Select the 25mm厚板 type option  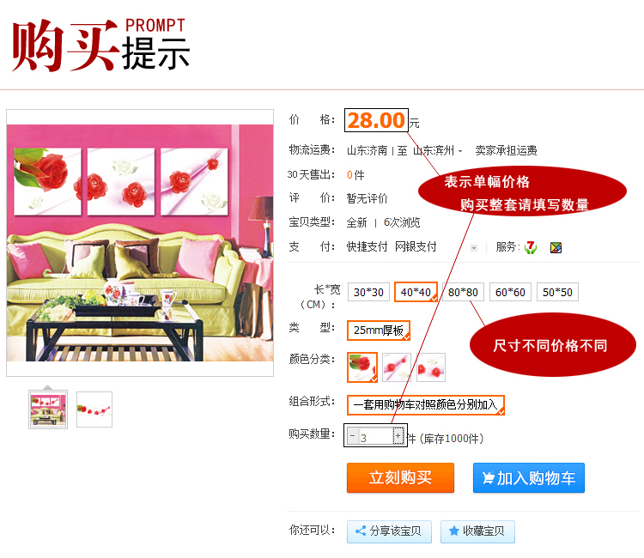click(x=379, y=331)
